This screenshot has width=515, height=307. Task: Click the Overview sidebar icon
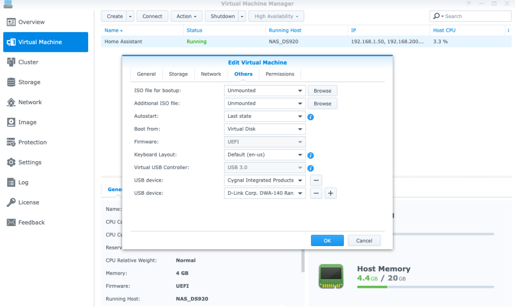click(11, 22)
